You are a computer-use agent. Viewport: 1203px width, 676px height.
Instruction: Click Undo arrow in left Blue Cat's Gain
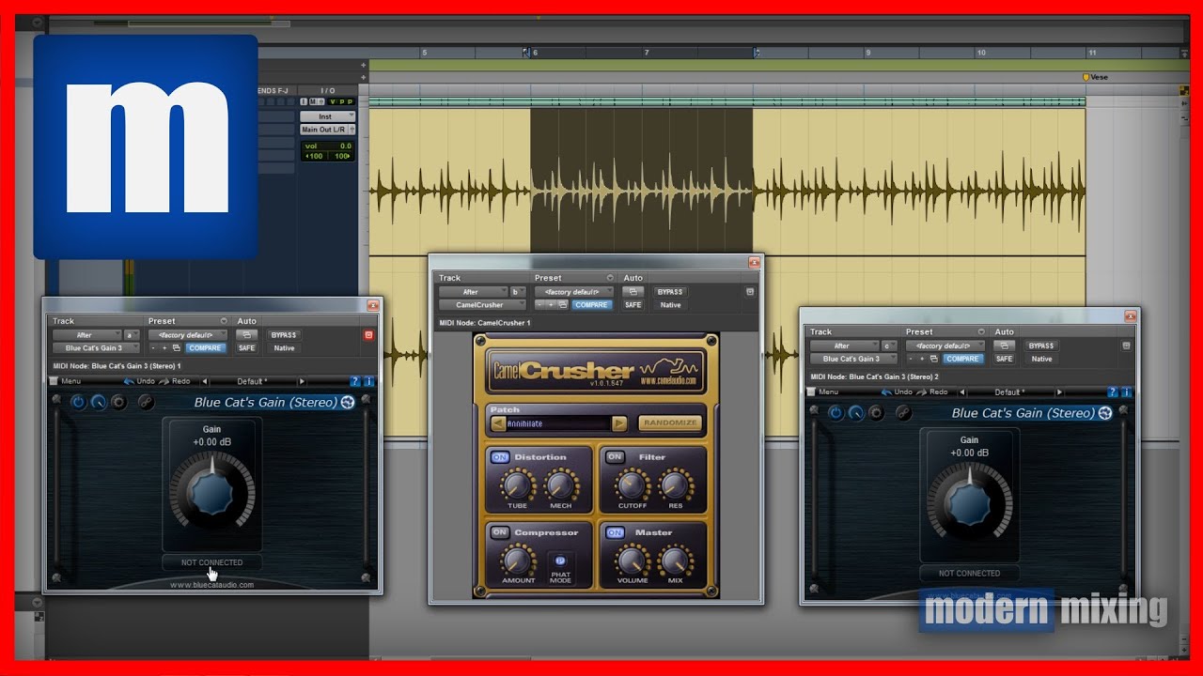129,381
